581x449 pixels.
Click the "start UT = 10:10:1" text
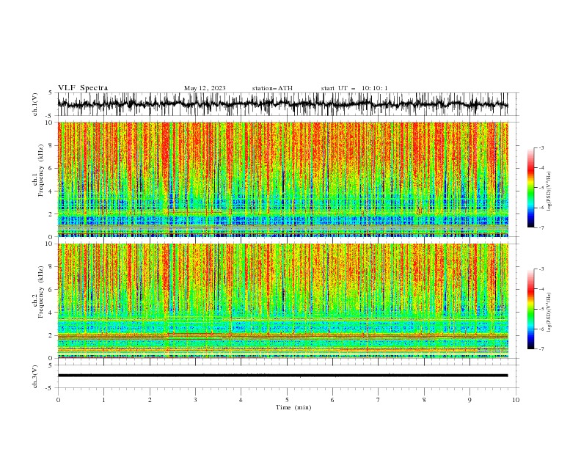point(354,88)
